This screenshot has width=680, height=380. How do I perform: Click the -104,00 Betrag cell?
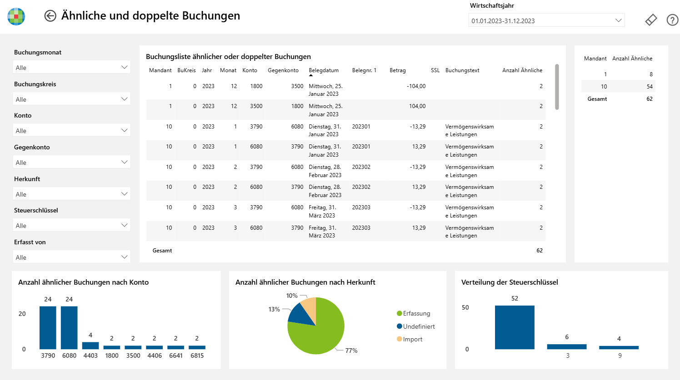(416, 86)
